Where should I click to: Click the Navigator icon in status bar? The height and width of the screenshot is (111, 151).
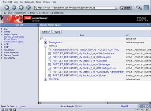2,109
